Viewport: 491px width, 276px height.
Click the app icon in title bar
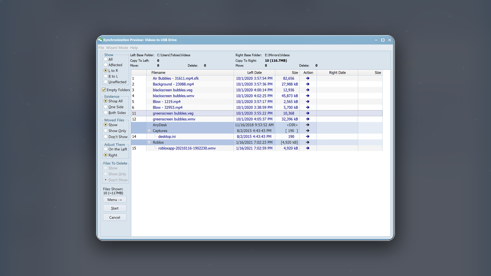tap(100, 40)
